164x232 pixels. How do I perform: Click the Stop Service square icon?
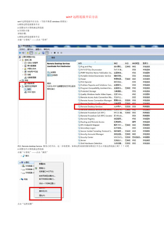(x=55, y=53)
